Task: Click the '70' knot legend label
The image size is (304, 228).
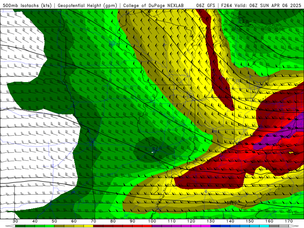Action: (x=93, y=221)
